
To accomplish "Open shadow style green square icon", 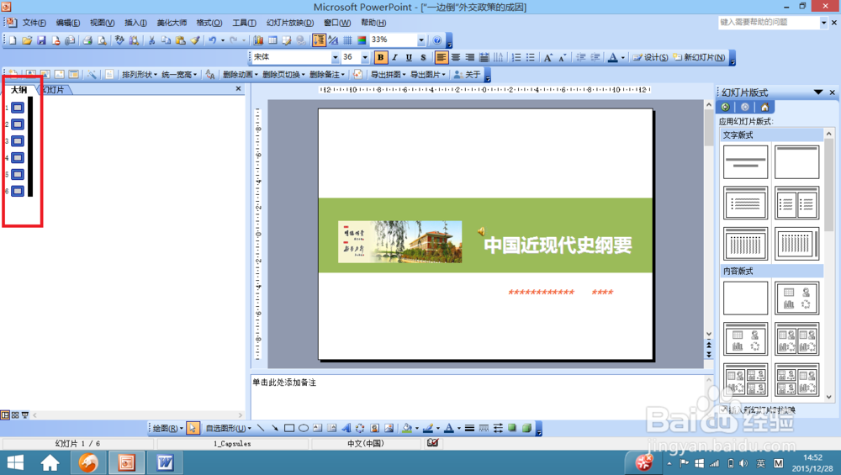I will 512,428.
